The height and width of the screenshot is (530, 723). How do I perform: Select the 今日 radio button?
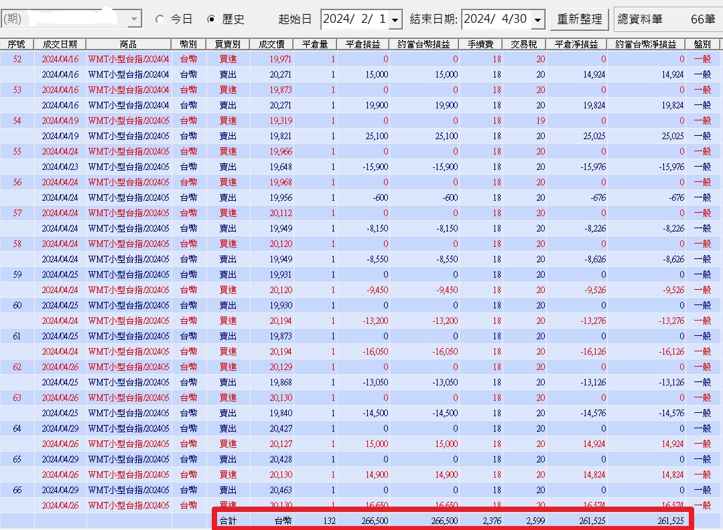pos(159,19)
